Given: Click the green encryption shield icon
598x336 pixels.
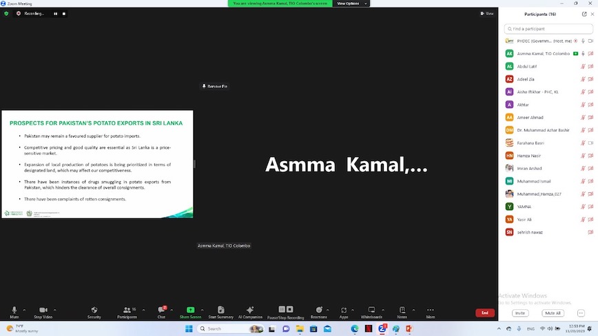Looking at the screenshot, I should pos(7,13).
